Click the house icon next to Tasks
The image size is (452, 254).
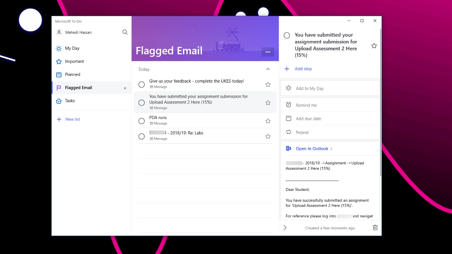point(59,101)
